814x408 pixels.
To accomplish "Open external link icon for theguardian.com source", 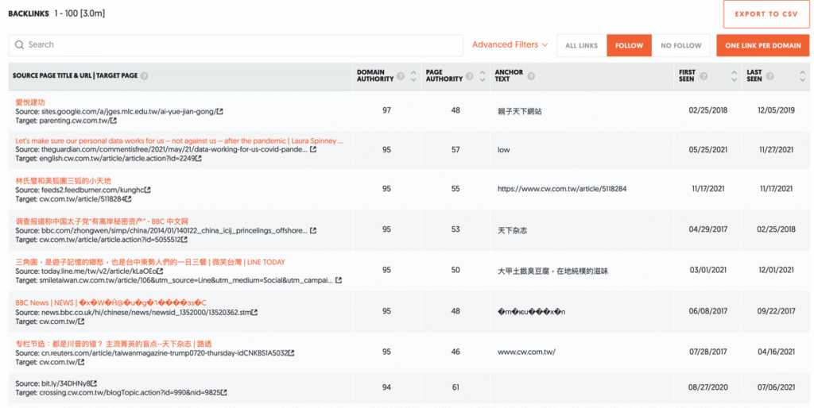I will (313, 149).
